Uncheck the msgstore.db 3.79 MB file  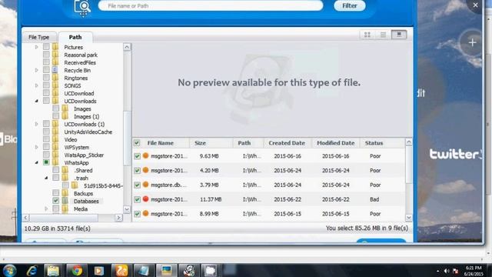pos(137,185)
